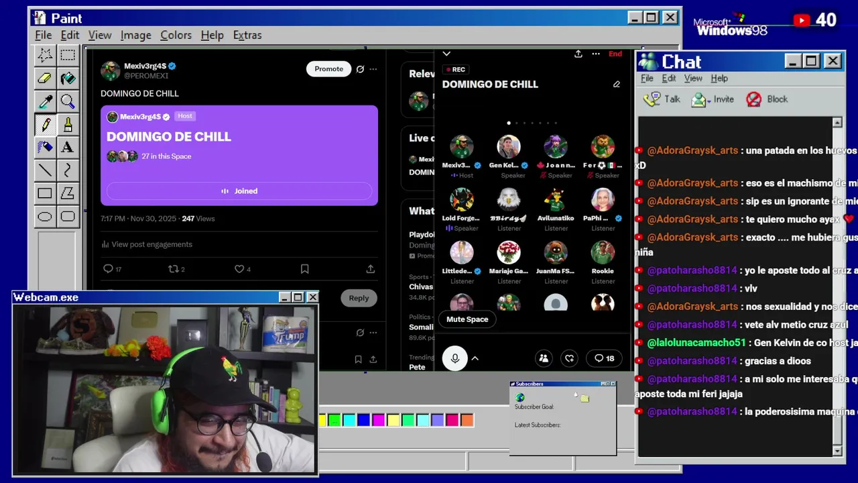Open the View menu in Chat window
Image resolution: width=858 pixels, height=483 pixels.
click(x=693, y=78)
